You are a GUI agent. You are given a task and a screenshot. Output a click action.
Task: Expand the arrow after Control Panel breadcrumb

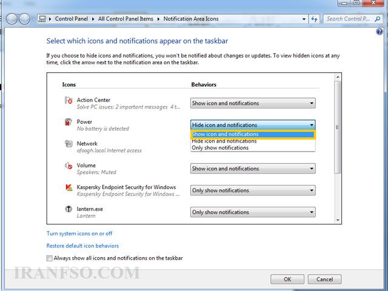click(93, 19)
